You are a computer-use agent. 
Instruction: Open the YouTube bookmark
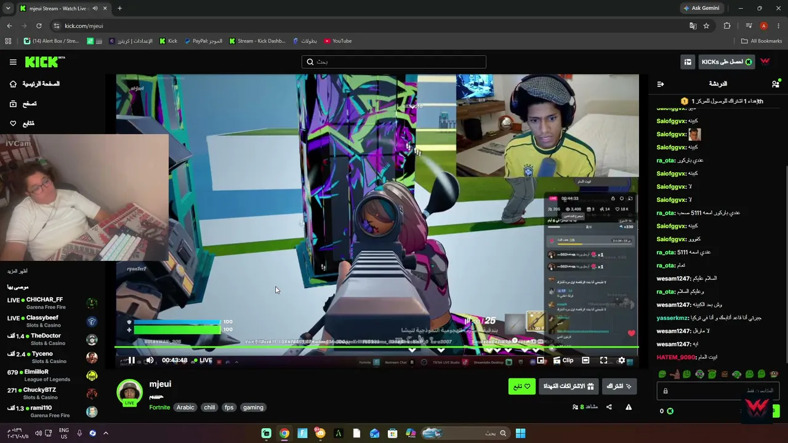[338, 41]
